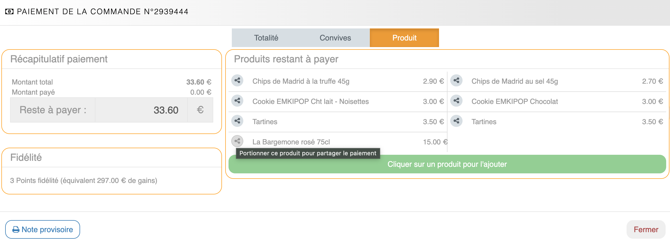Portion La Bargemone rosé share icon
The height and width of the screenshot is (242, 670).
click(237, 141)
